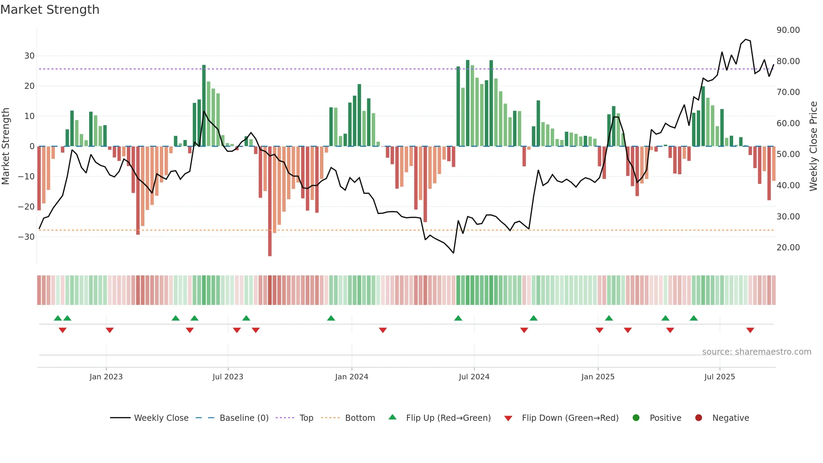
Task: Select the only red flip-down marker between Jan and Jul 2024
Action: tap(383, 330)
